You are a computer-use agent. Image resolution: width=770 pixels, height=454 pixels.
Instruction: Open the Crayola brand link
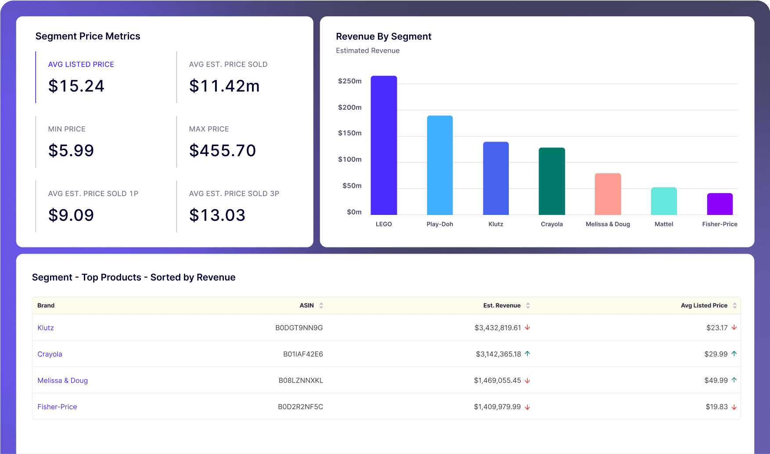click(x=50, y=354)
